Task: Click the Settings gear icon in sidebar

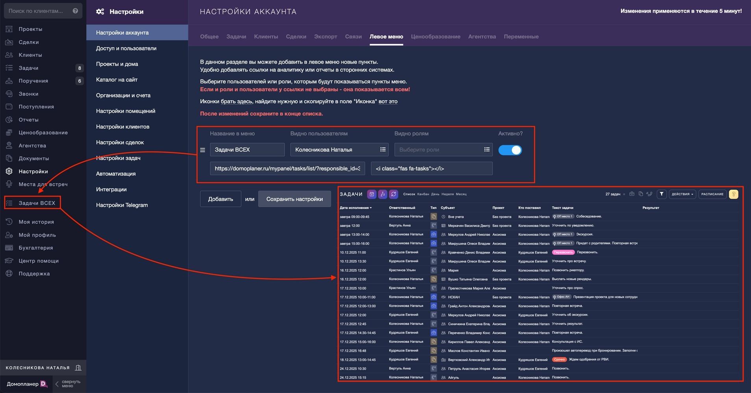Action: pyautogui.click(x=9, y=171)
